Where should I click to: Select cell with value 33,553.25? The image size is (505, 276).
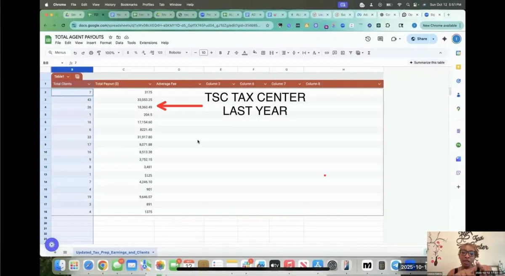click(124, 99)
